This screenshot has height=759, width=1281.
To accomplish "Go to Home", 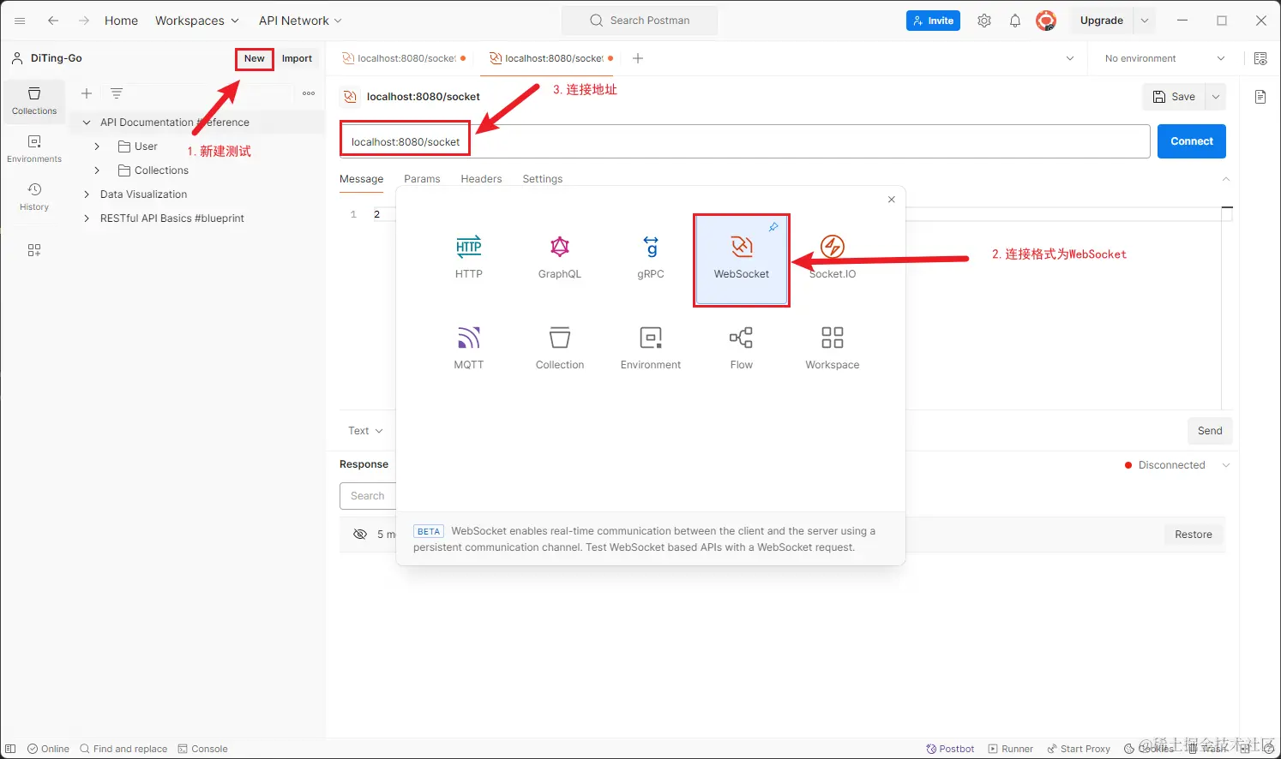I will [x=121, y=21].
